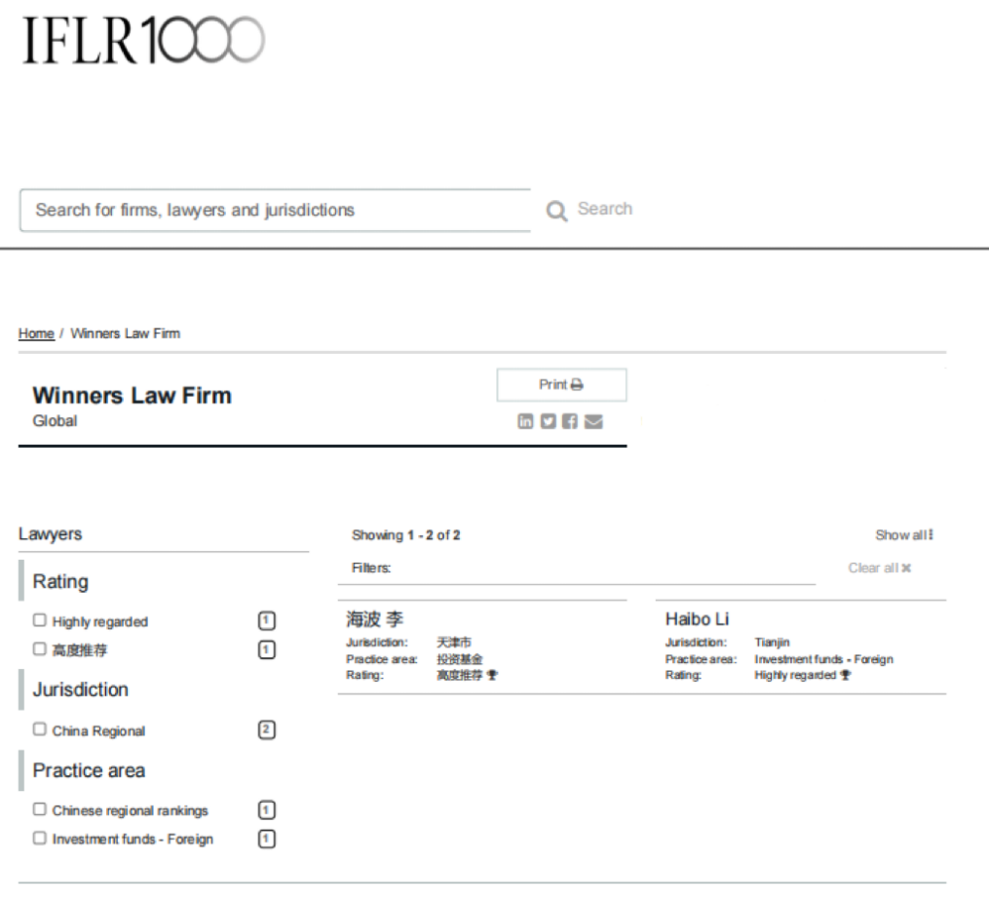Viewport: 989px width, 904px height.
Task: Click the 天津市 jurisdiction value
Action: click(454, 643)
